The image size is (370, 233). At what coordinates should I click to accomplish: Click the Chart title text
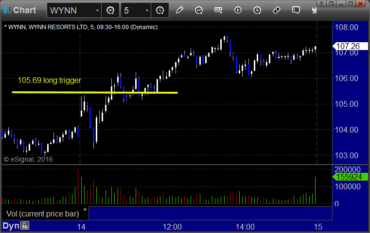point(24,10)
